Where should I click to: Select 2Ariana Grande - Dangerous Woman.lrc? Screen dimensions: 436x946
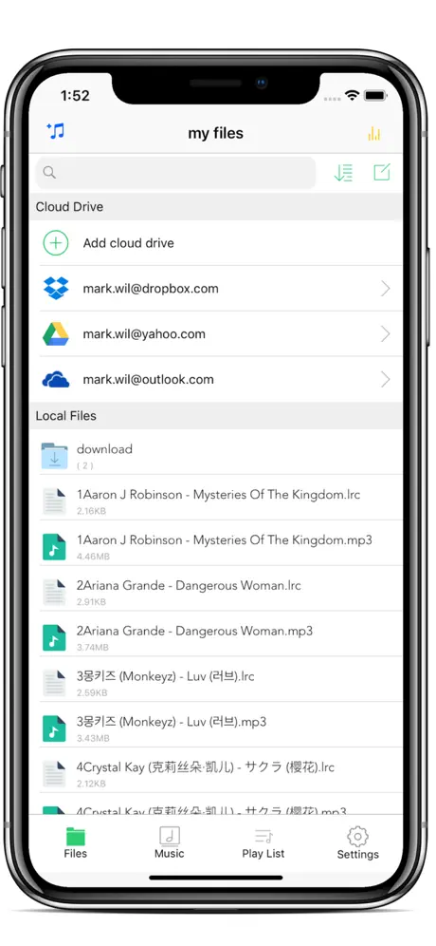pos(189,585)
